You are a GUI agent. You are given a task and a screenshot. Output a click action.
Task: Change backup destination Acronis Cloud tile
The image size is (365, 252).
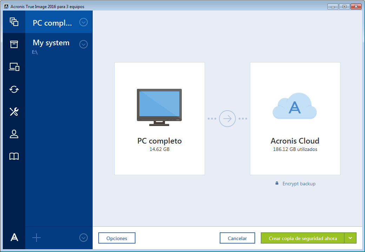click(295, 118)
